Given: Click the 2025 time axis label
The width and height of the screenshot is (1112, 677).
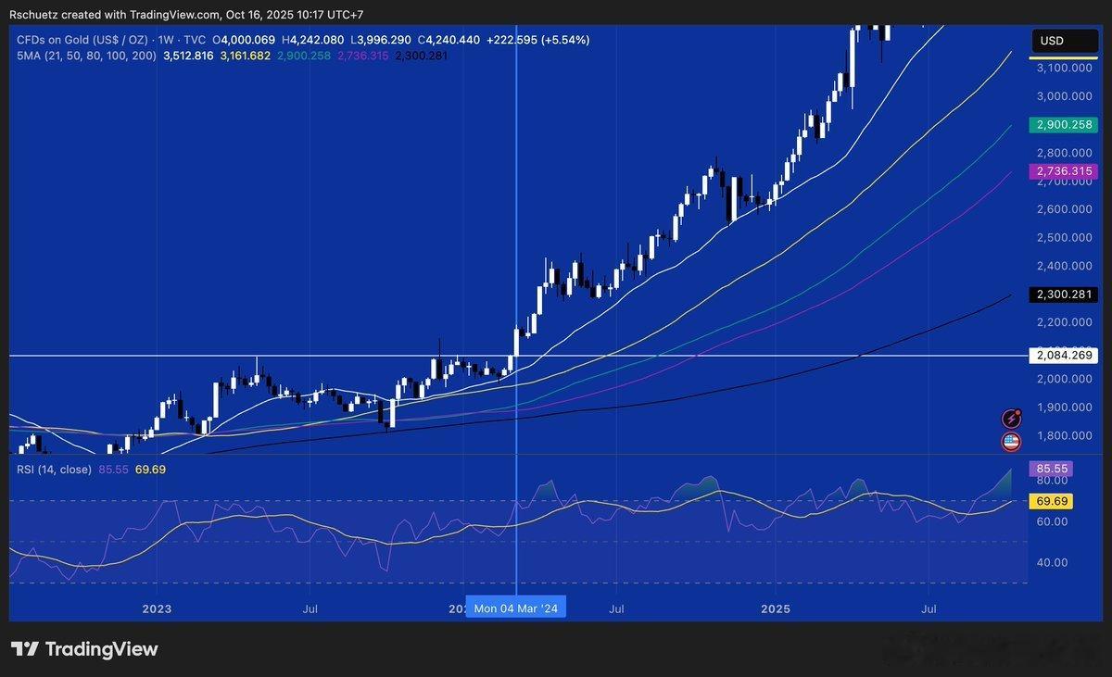Looking at the screenshot, I should pos(776,609).
